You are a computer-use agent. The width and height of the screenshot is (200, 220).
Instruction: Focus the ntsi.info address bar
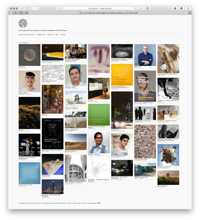pos(100,8)
